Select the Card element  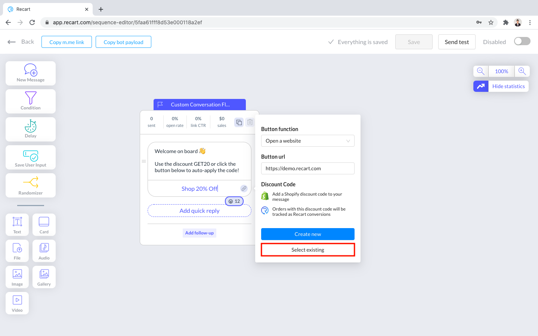click(44, 225)
